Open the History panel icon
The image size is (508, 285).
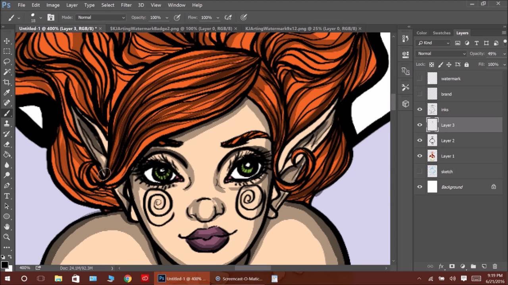click(x=405, y=38)
